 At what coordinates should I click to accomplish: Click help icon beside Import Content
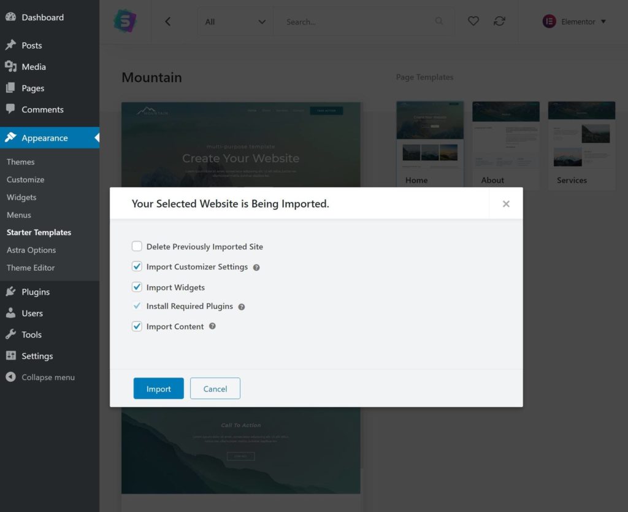pyautogui.click(x=212, y=327)
